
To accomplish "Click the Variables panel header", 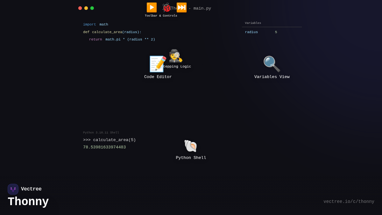I will coord(253,23).
